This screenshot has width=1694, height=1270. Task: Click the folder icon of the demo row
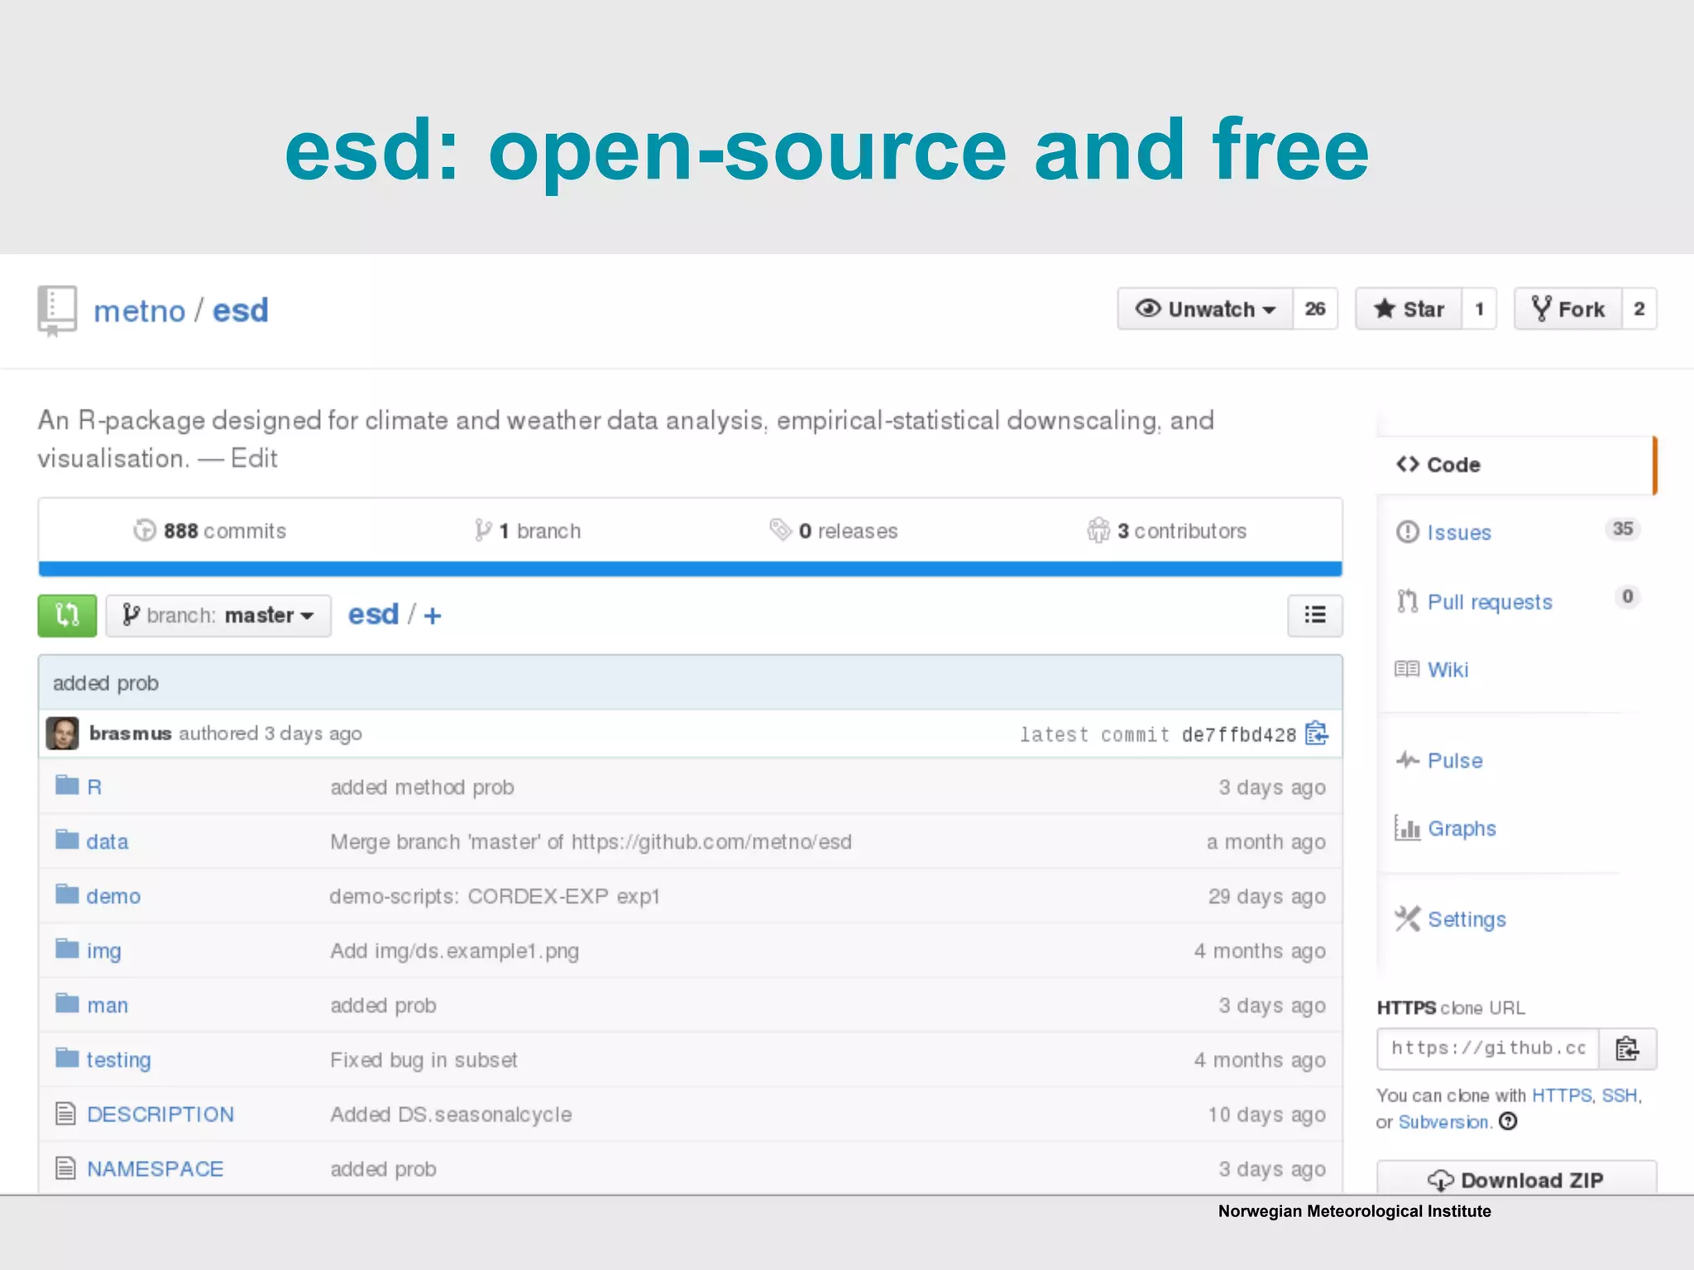(67, 894)
